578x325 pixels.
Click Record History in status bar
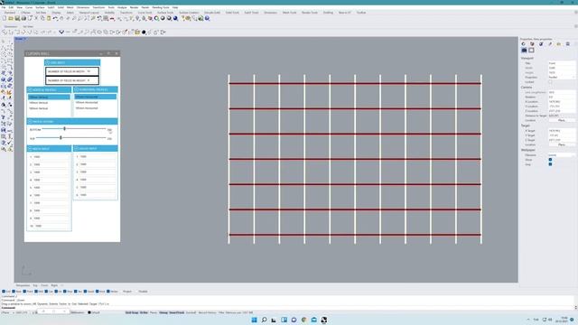click(207, 312)
